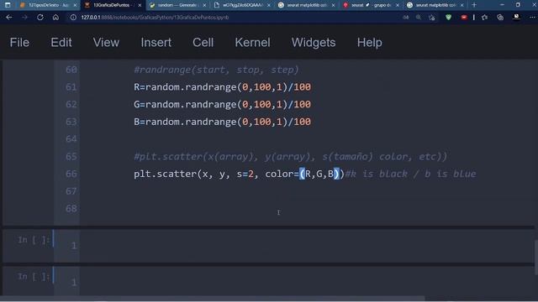Screen dimensions: 538x302
Task: Open the Help menu
Action: pos(370,43)
